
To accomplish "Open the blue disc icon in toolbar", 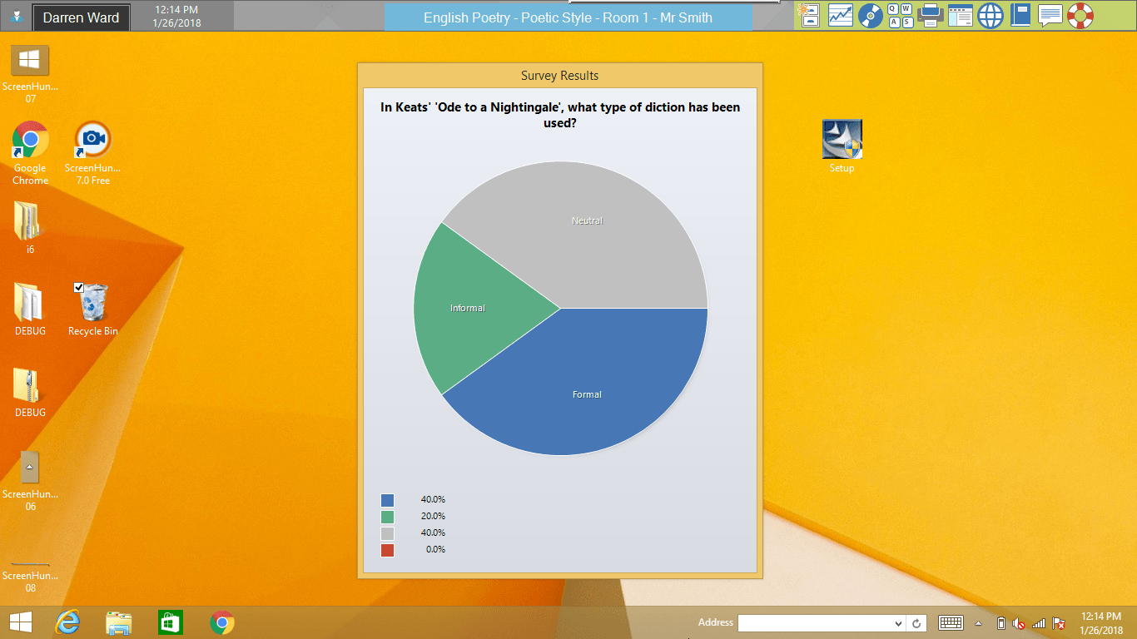I will 870,15.
